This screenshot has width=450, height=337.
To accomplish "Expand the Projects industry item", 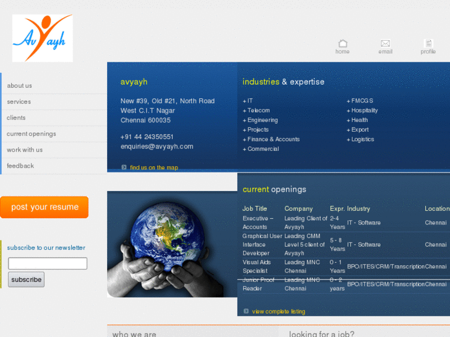I will (x=256, y=130).
